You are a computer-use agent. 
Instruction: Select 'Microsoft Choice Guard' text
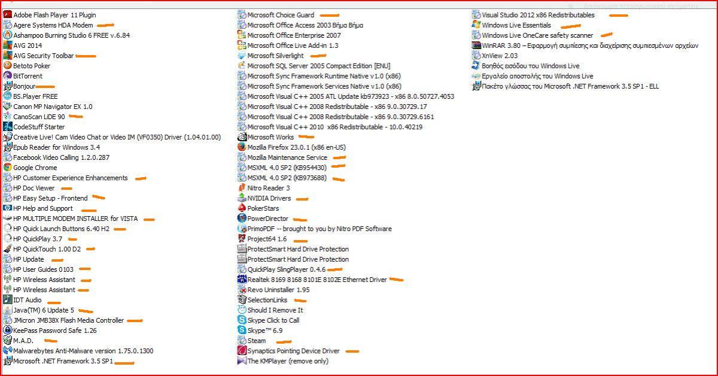[x=281, y=15]
